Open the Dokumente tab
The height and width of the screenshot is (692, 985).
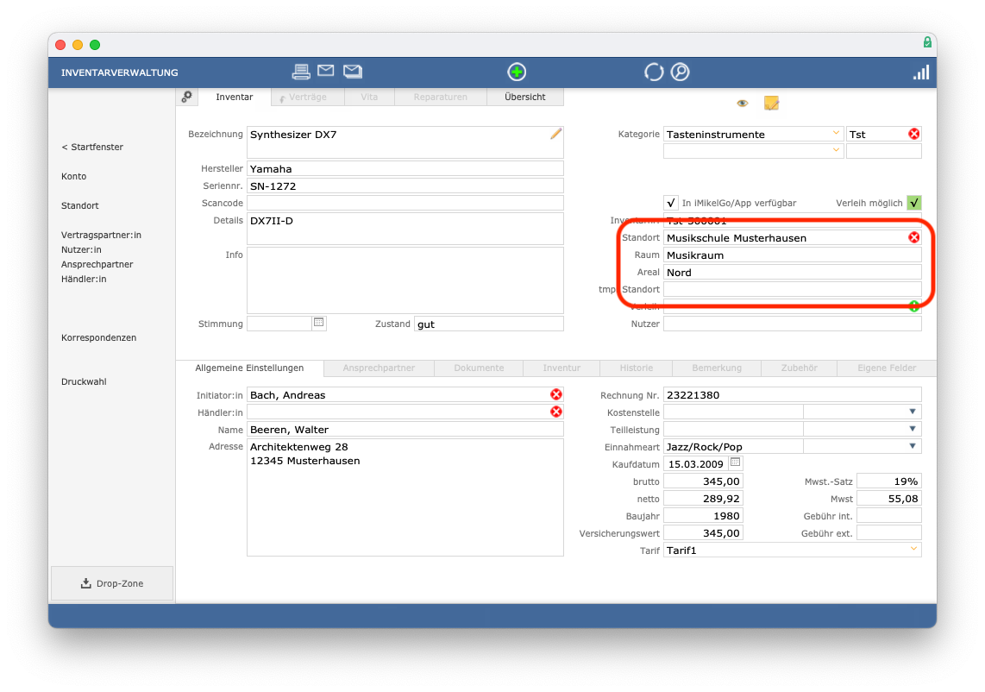click(479, 368)
